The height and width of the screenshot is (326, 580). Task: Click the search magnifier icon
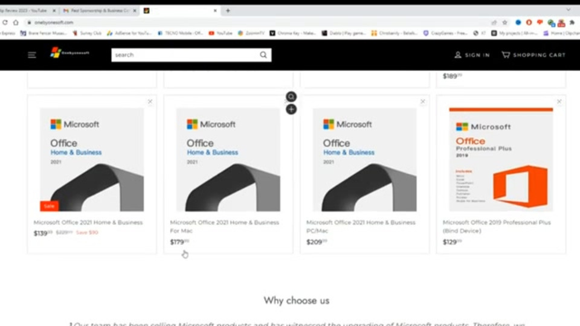pos(263,55)
